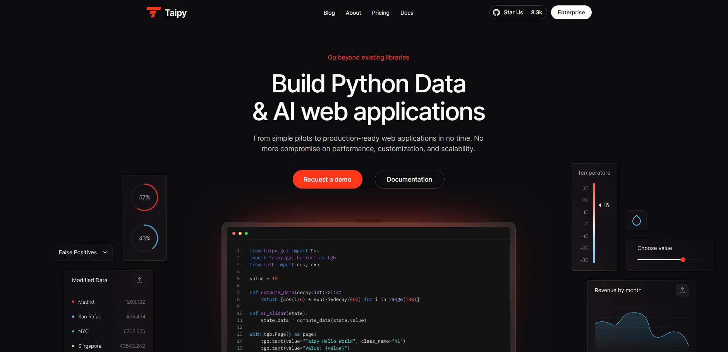Screen dimensions: 728x352
Task: Click code line "value = 10"
Action: tap(264, 279)
